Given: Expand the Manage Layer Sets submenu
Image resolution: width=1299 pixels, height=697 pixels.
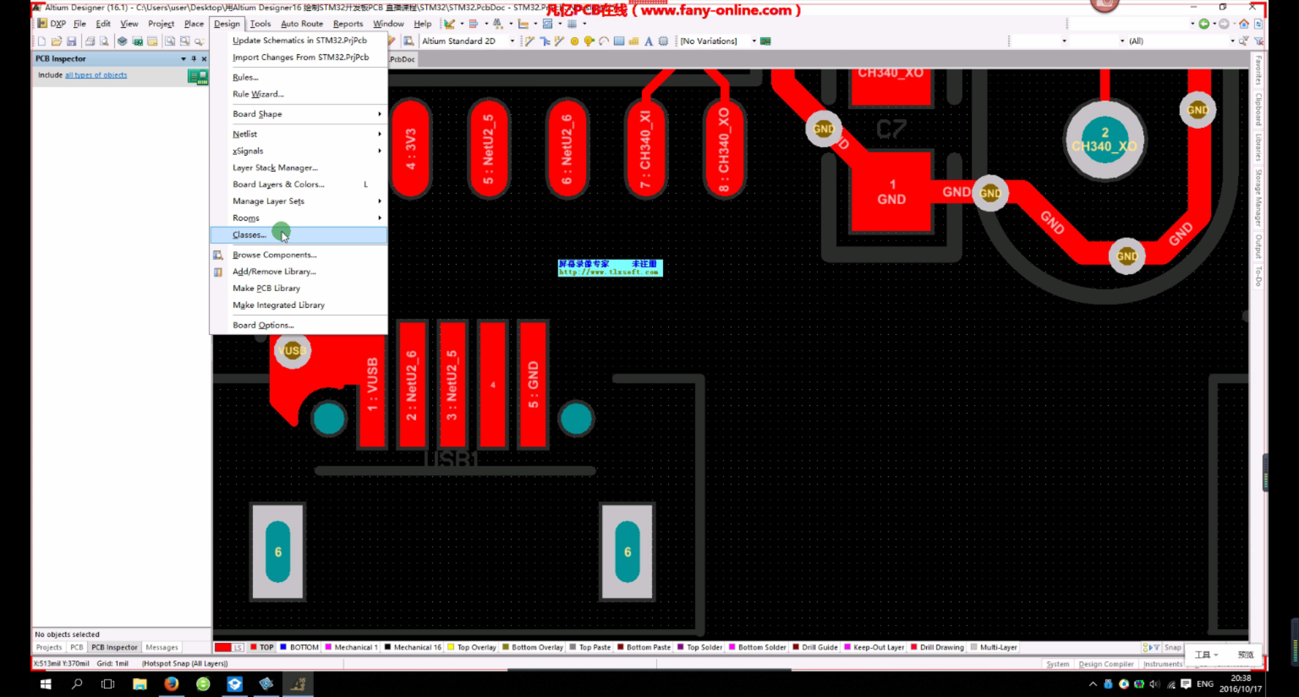Looking at the screenshot, I should tap(298, 201).
